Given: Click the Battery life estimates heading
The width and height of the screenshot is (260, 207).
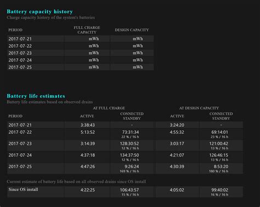Looking at the screenshot, I should click(x=36, y=96).
